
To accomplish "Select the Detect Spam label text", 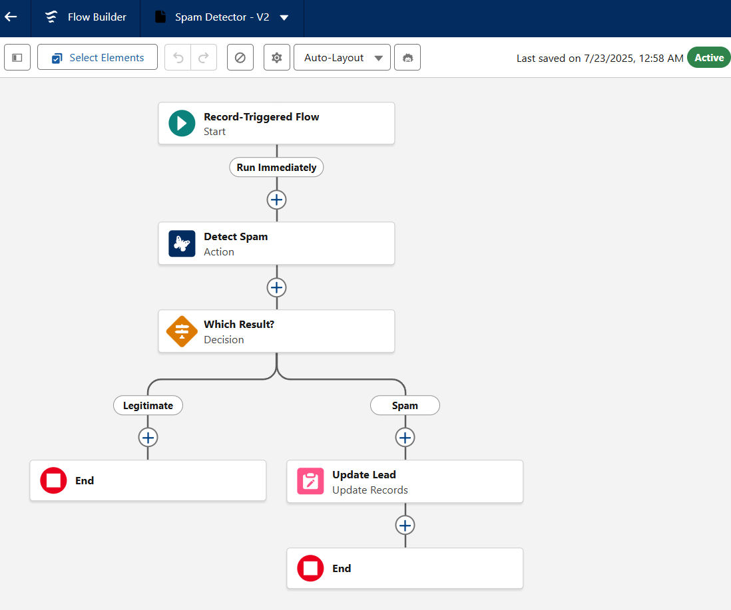I will [236, 237].
